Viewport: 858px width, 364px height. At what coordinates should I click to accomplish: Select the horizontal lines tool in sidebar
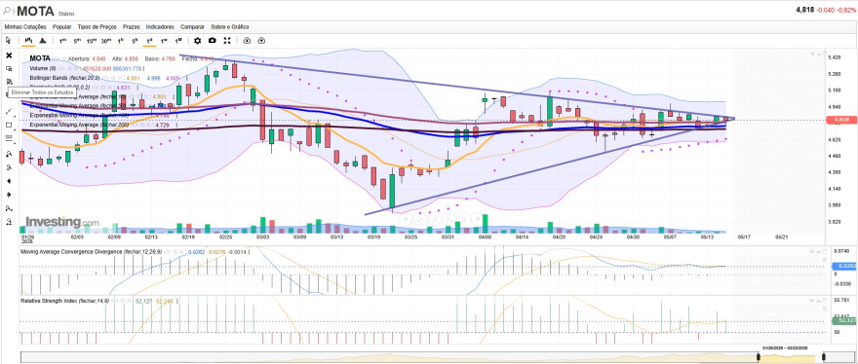[9, 139]
